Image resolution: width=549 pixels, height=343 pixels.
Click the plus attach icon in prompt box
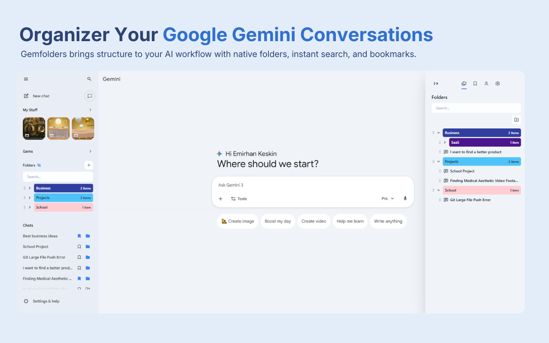point(220,199)
